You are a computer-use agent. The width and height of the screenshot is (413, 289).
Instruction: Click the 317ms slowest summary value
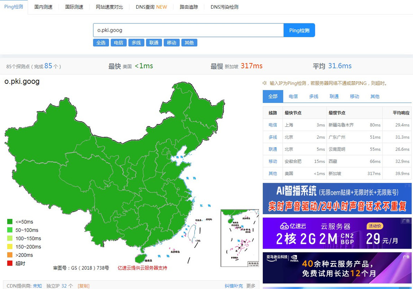(252, 66)
